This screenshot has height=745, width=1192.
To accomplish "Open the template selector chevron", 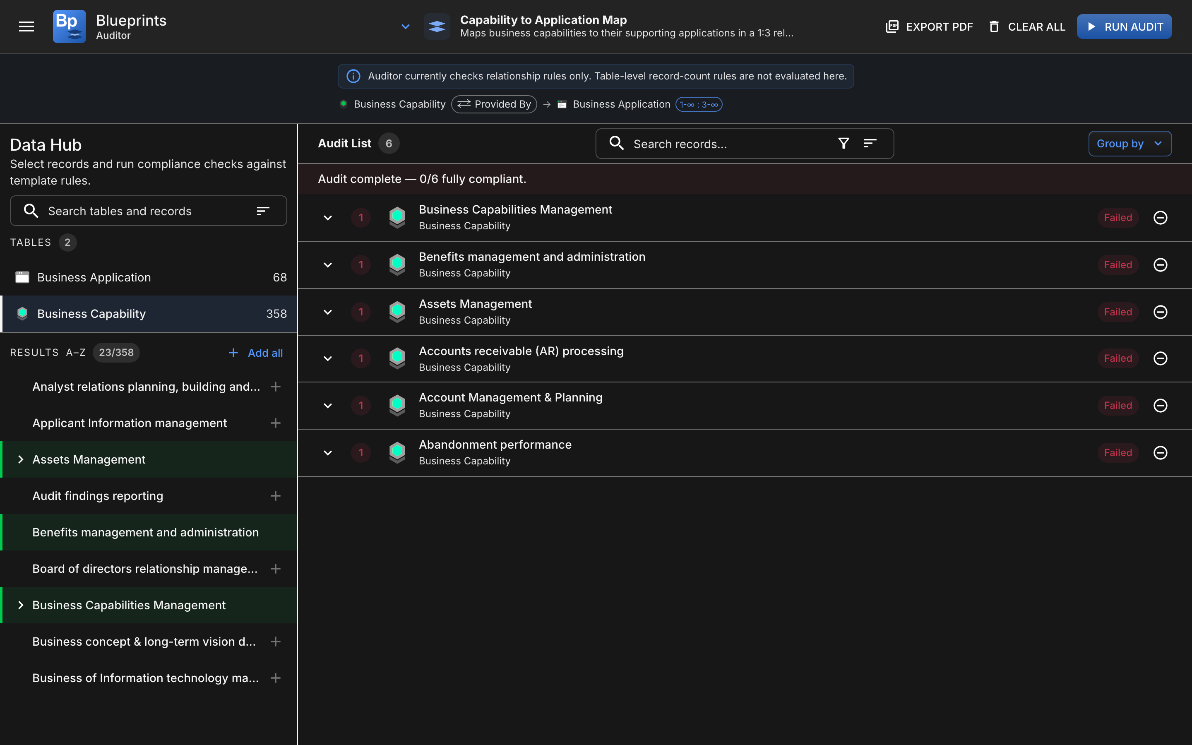I will 405,26.
